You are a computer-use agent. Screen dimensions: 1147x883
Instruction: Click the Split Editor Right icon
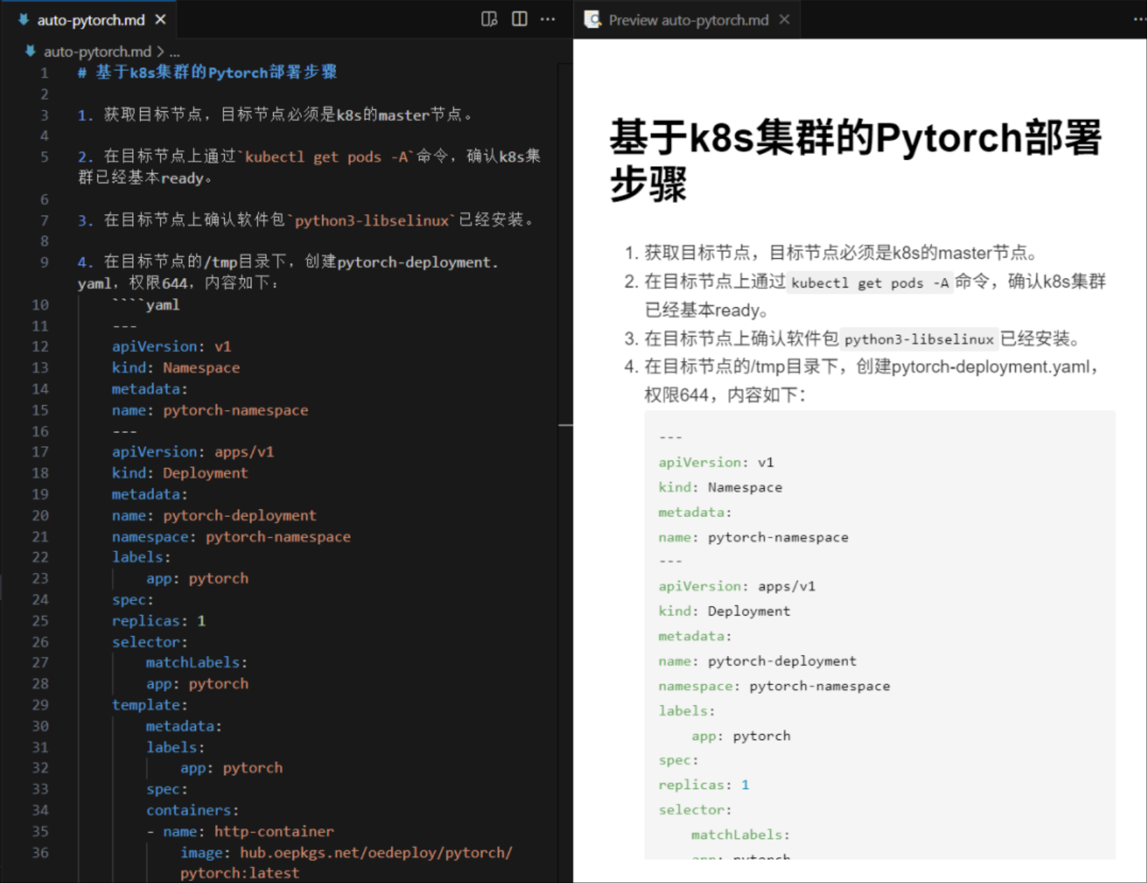tap(519, 19)
